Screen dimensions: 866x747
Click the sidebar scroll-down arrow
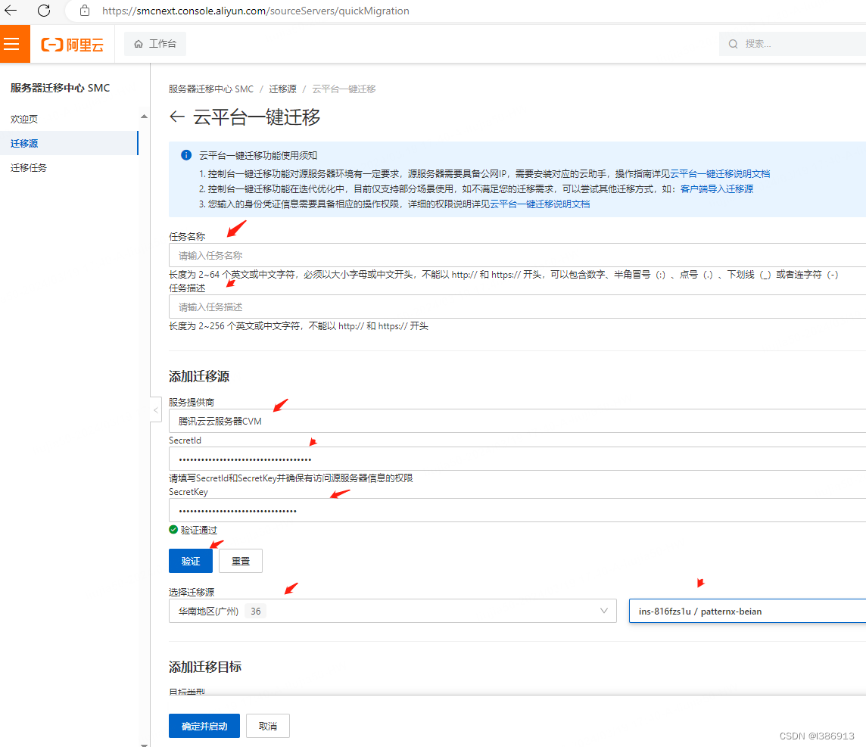tap(144, 744)
